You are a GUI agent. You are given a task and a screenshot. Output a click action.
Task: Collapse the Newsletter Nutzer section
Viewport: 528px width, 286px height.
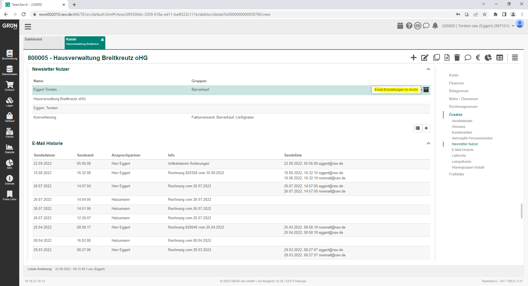(x=428, y=69)
